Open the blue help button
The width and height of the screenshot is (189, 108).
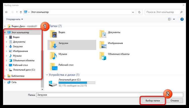tap(182, 19)
